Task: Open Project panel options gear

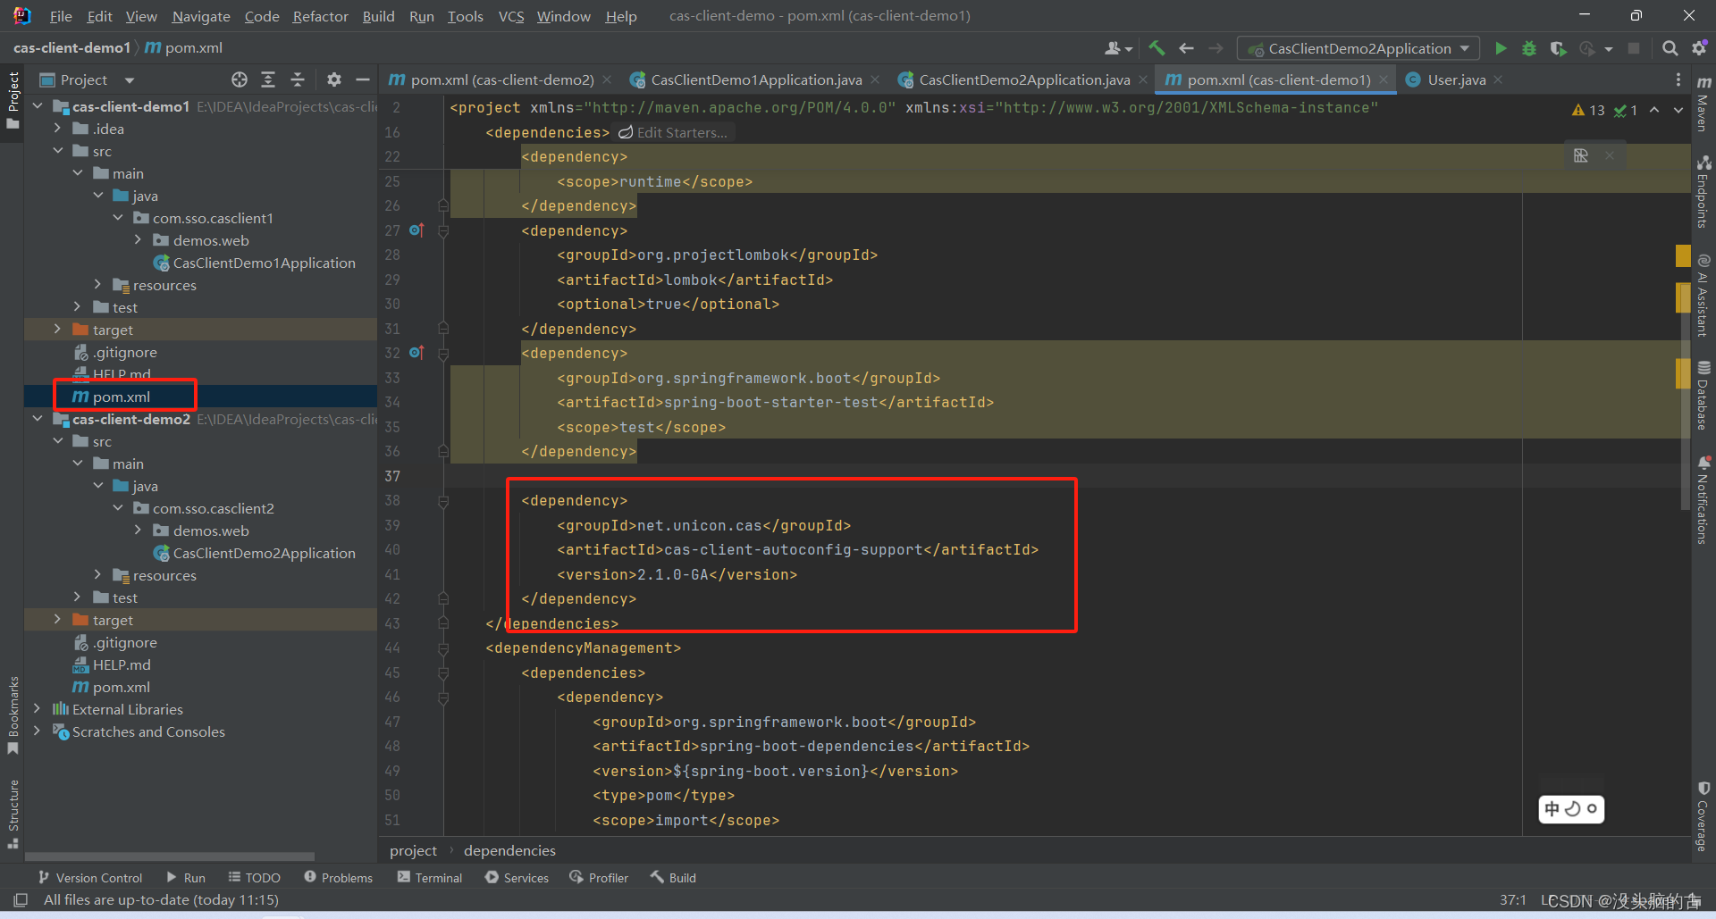Action: [x=333, y=79]
